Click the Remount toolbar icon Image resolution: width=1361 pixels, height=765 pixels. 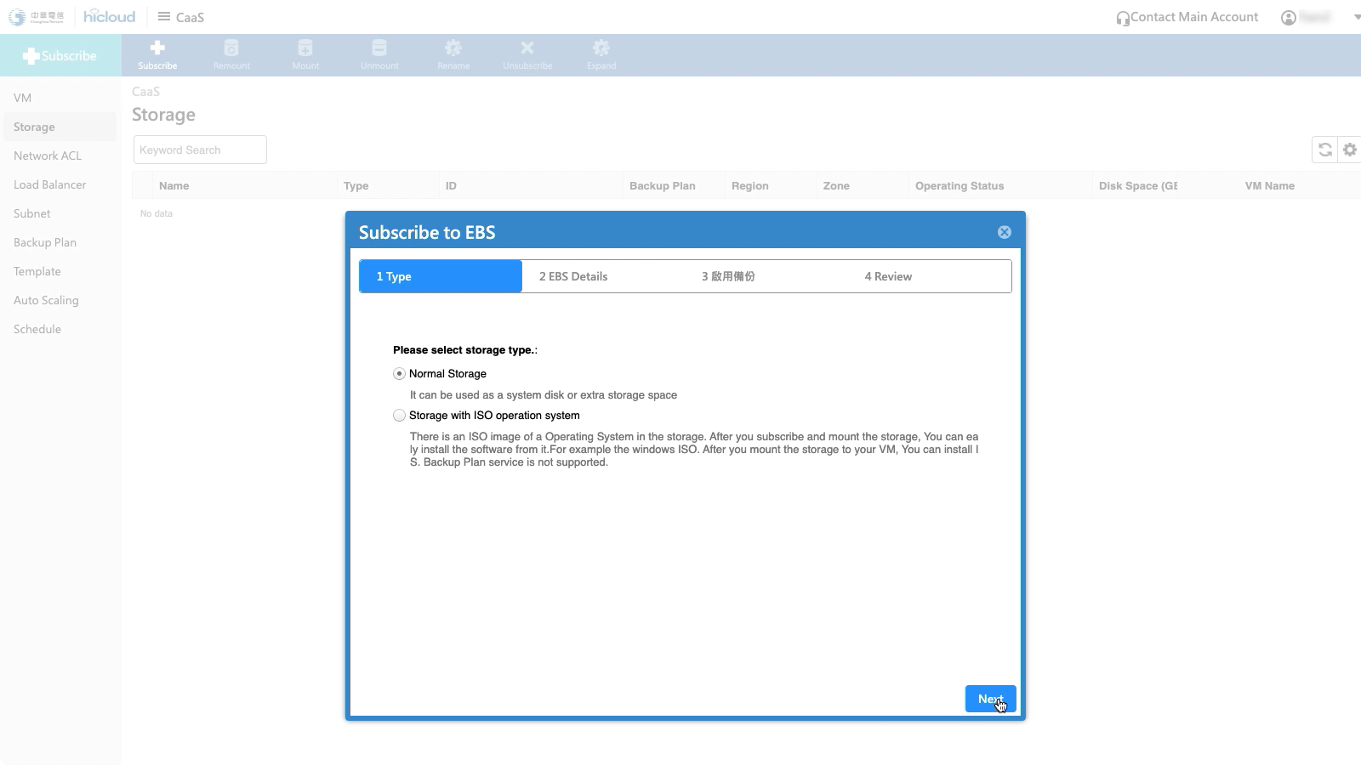click(231, 48)
